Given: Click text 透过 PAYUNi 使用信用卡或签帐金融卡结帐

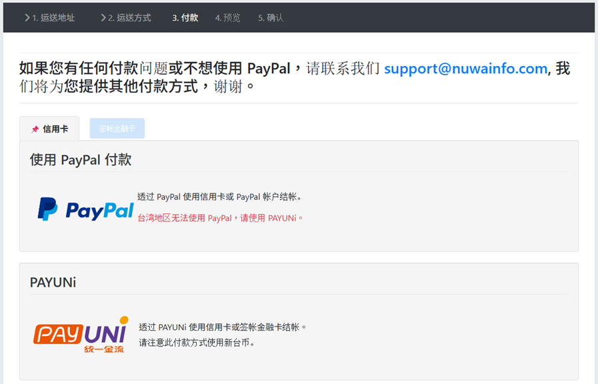Looking at the screenshot, I should click(x=223, y=327).
